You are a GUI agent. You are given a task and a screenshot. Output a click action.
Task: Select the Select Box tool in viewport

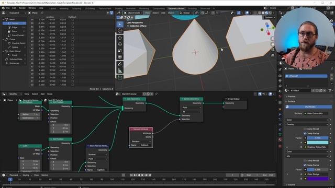tap(120, 25)
